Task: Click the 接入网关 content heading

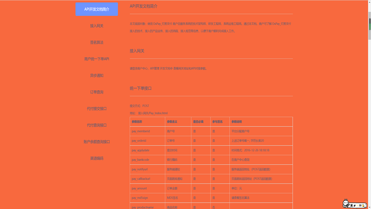Action: [137, 51]
